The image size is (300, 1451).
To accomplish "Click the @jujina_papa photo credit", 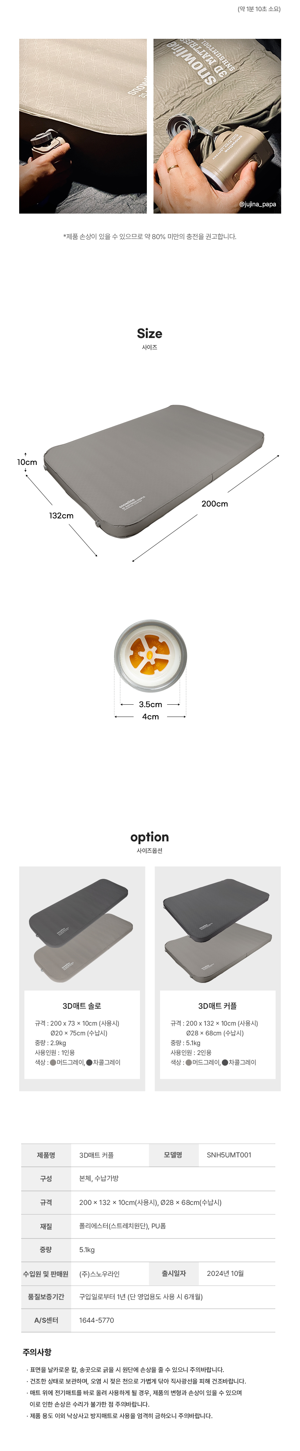I will click(257, 204).
